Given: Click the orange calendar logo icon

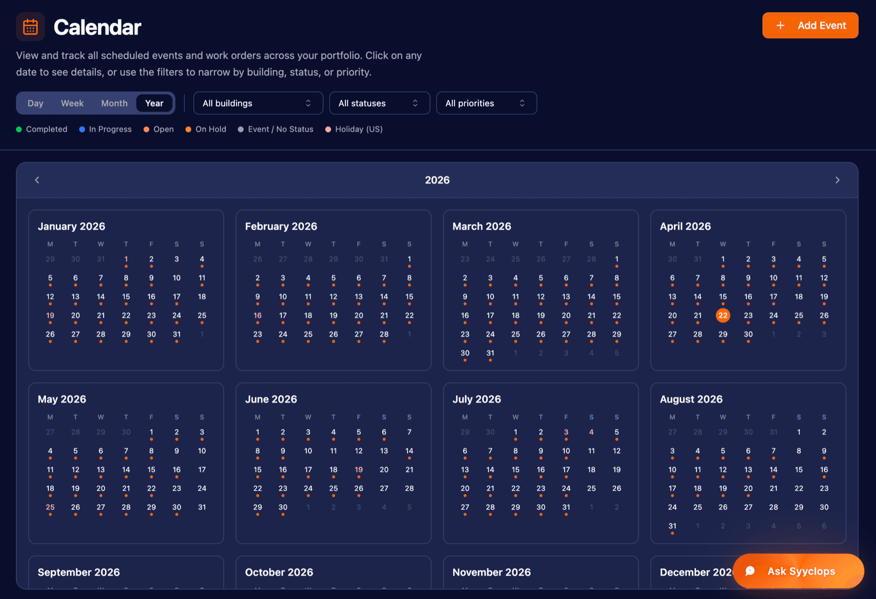Looking at the screenshot, I should pos(30,27).
